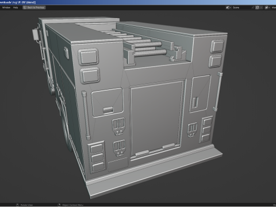Click the delete scene X icon
The width and height of the screenshot is (276, 207).
[x=261, y=7]
